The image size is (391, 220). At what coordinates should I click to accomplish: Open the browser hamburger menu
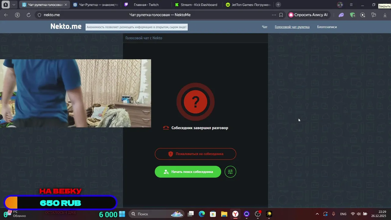351,5
